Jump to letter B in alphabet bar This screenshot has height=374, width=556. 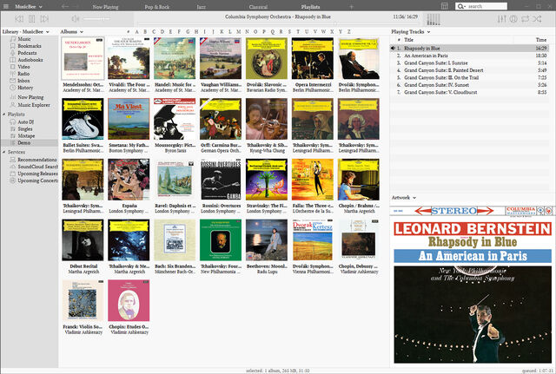coord(145,32)
